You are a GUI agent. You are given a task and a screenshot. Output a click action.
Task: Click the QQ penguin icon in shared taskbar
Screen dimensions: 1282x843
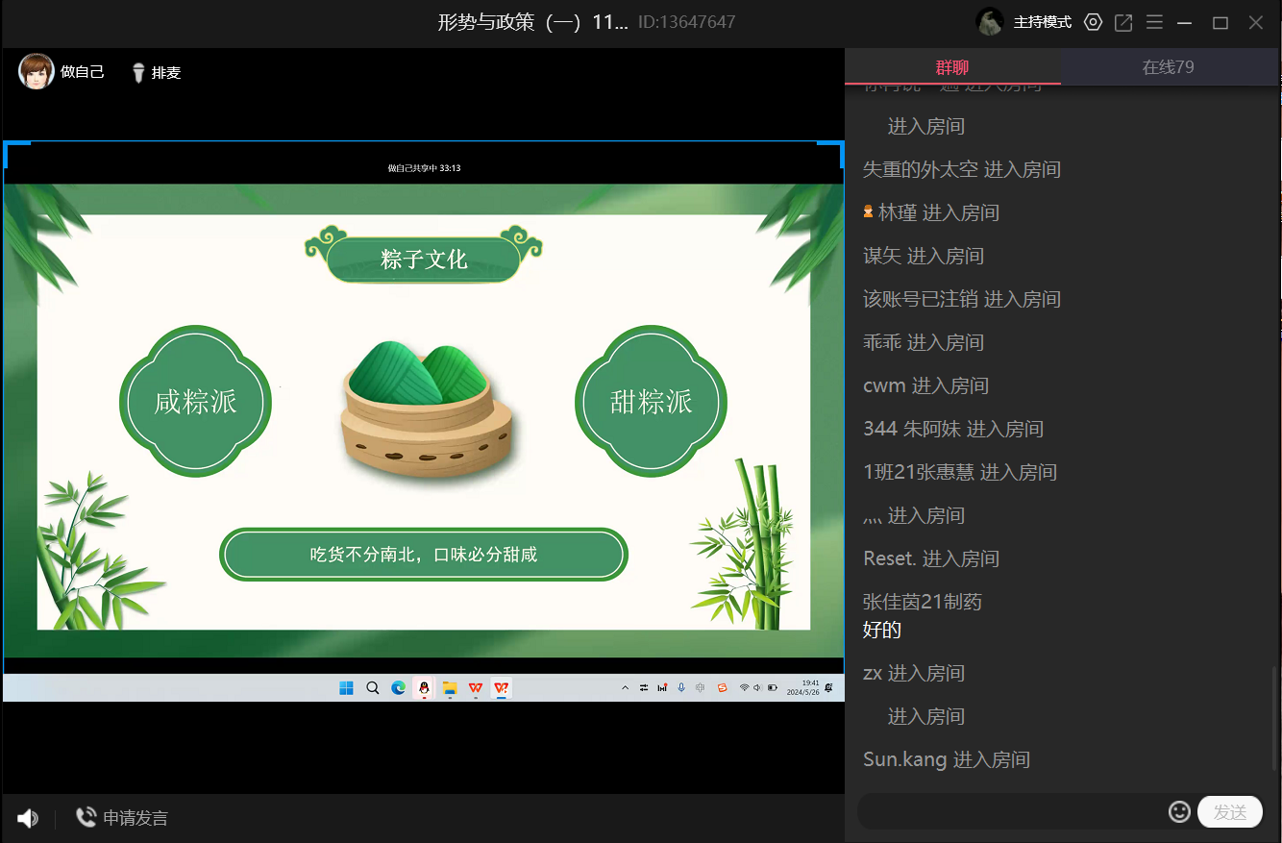coord(423,687)
